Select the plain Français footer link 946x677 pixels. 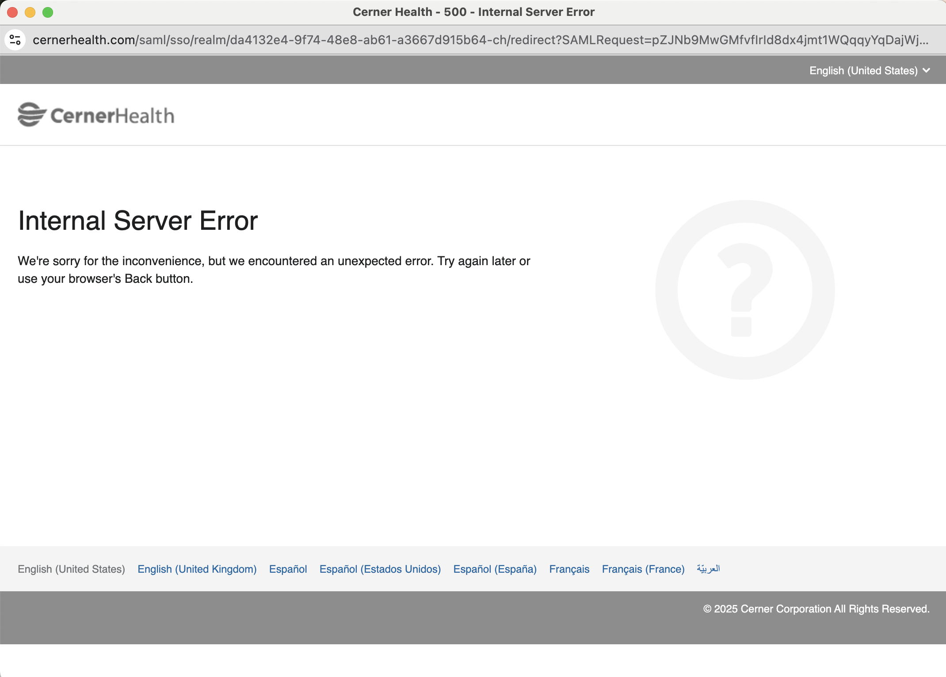(x=569, y=569)
